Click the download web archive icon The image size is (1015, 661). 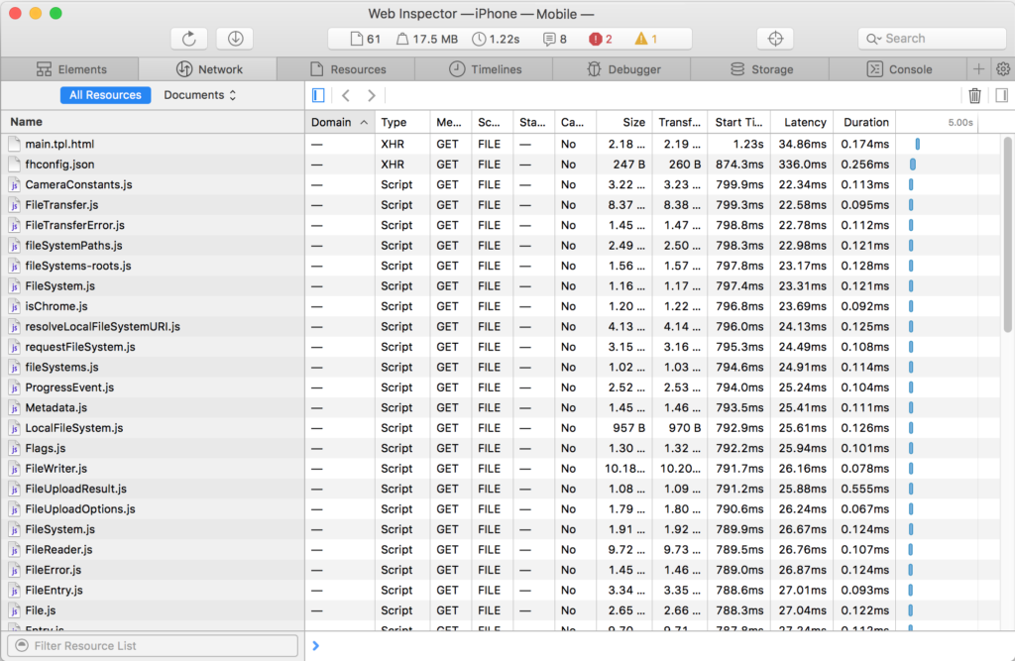[235, 39]
